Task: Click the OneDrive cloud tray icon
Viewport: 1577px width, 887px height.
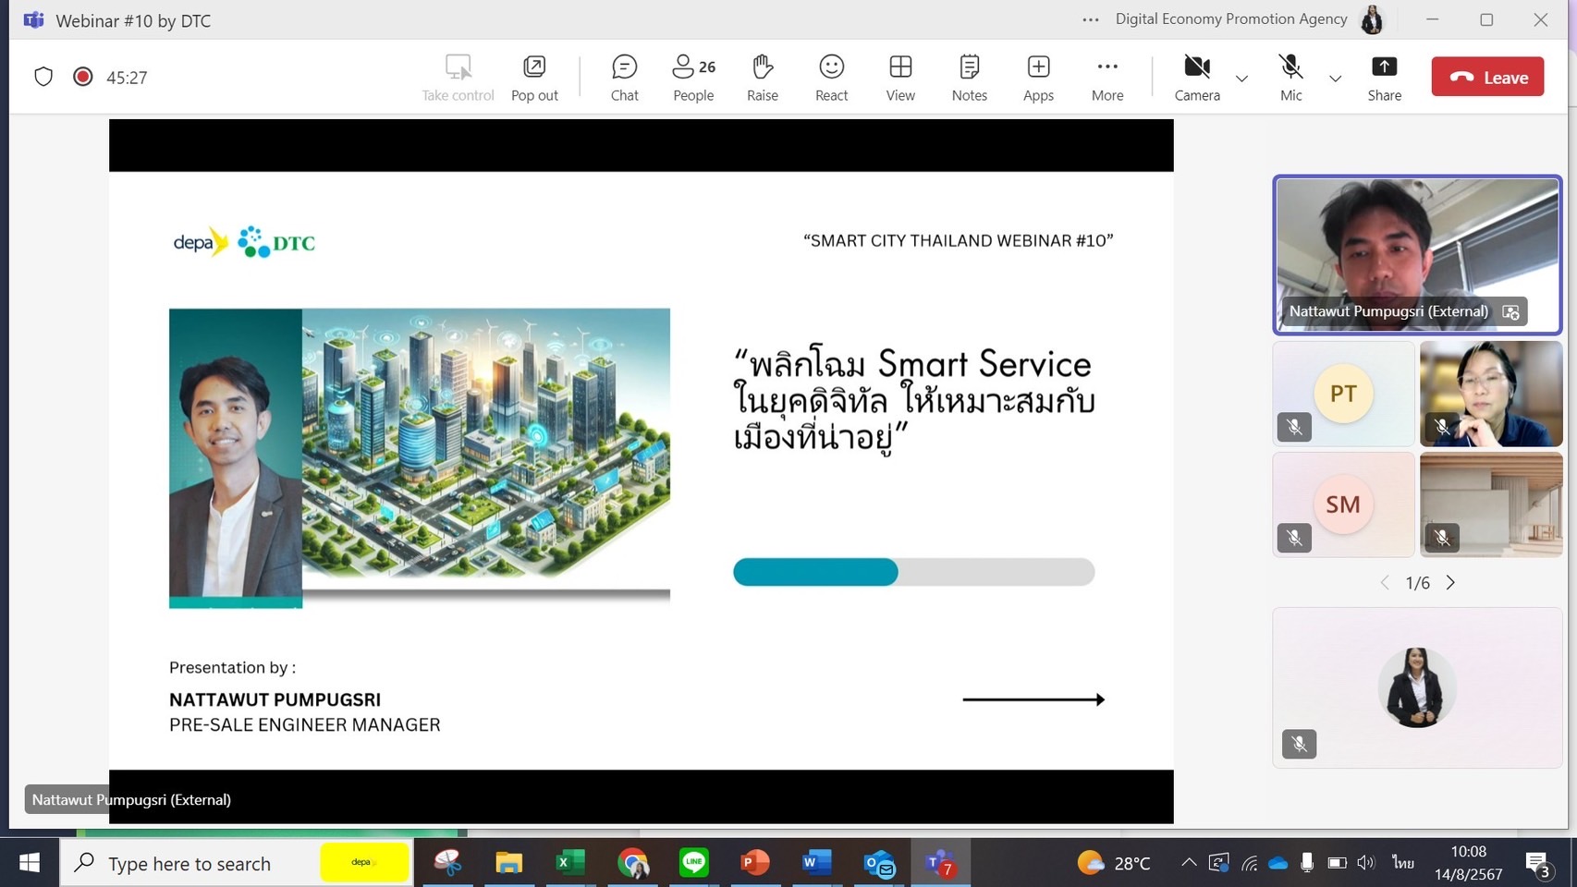Action: click(x=1278, y=863)
